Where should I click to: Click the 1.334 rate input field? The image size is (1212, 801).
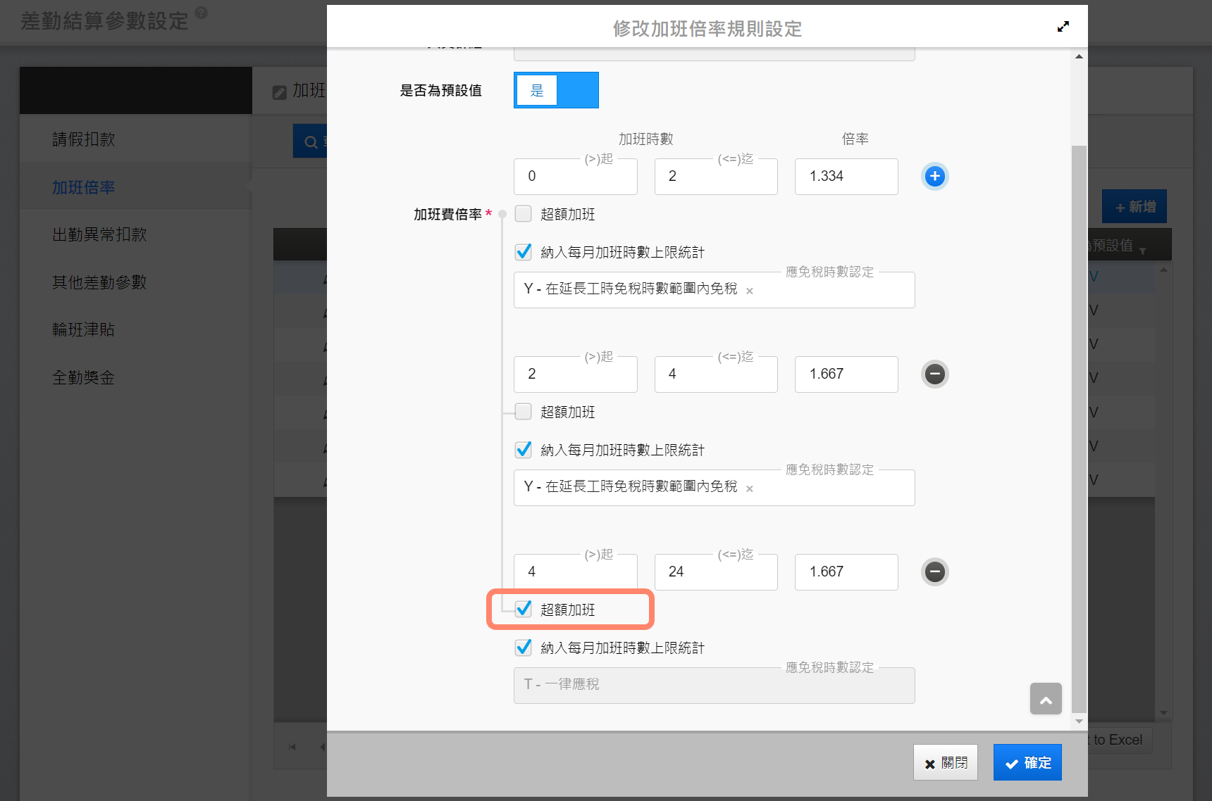click(x=846, y=176)
